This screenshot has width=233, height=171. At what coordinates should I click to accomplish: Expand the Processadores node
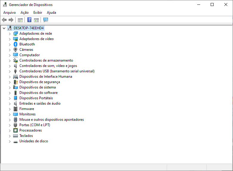click(x=10, y=130)
